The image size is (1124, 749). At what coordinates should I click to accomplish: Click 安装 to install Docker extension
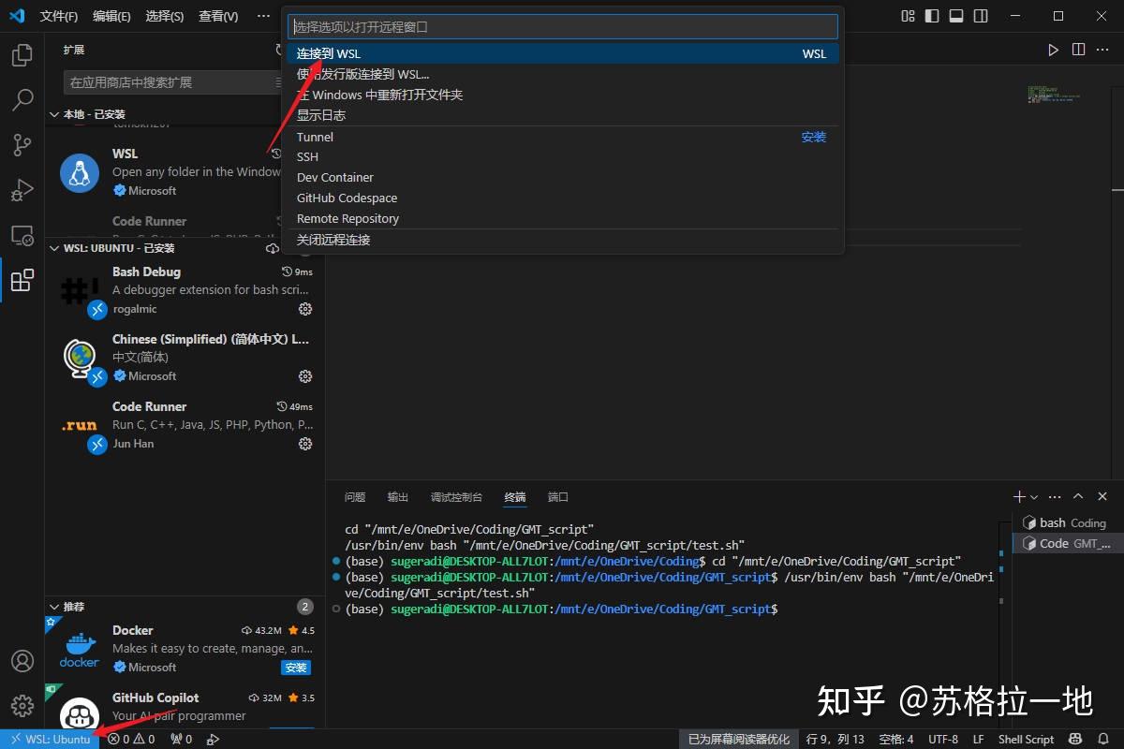(x=296, y=668)
